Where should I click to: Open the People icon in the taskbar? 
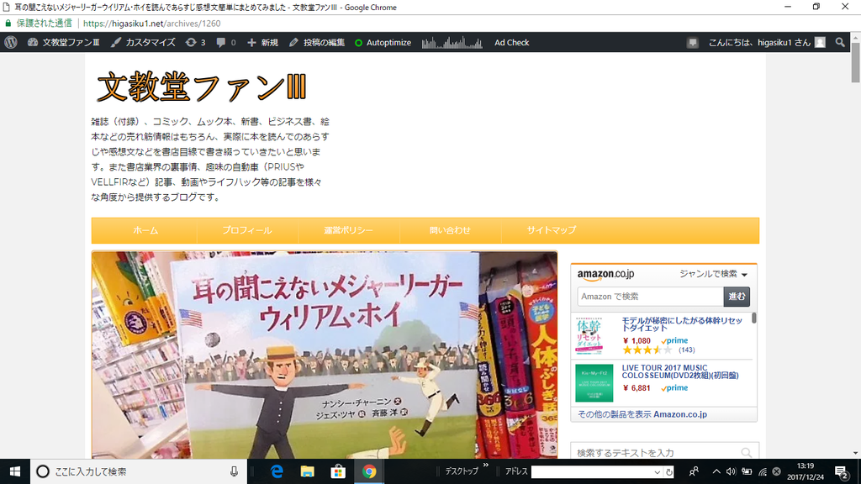(x=694, y=471)
